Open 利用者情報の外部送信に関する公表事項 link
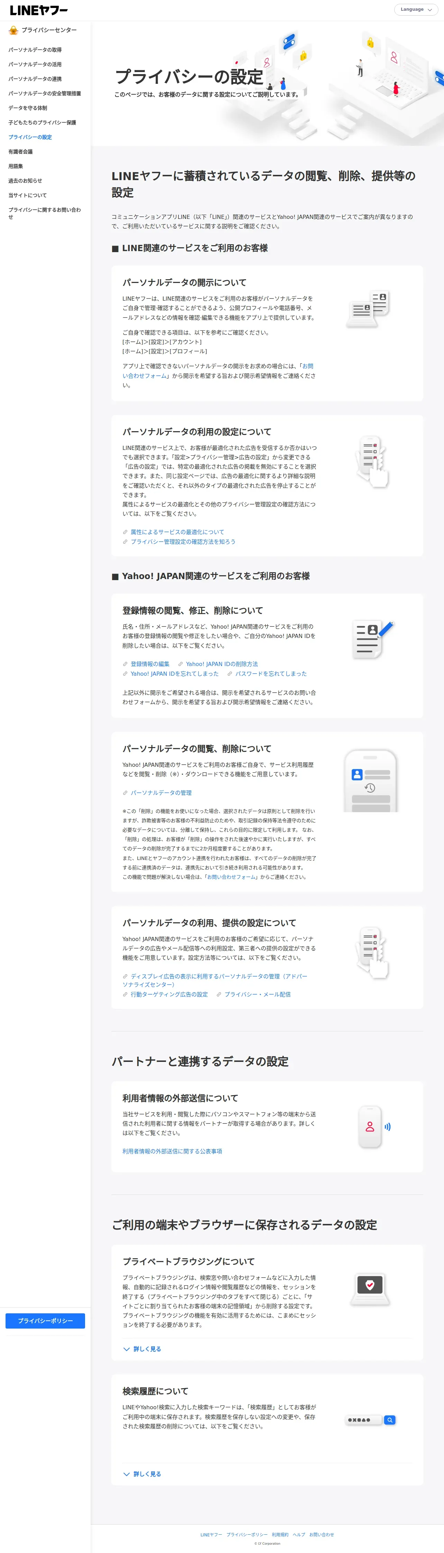The image size is (444, 1553). [172, 1151]
